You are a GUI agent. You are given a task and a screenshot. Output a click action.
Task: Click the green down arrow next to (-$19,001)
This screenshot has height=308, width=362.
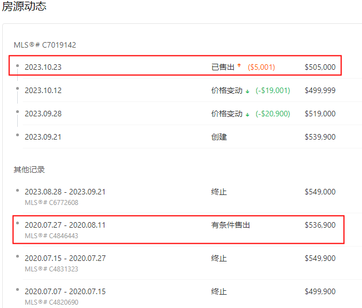pyautogui.click(x=247, y=91)
